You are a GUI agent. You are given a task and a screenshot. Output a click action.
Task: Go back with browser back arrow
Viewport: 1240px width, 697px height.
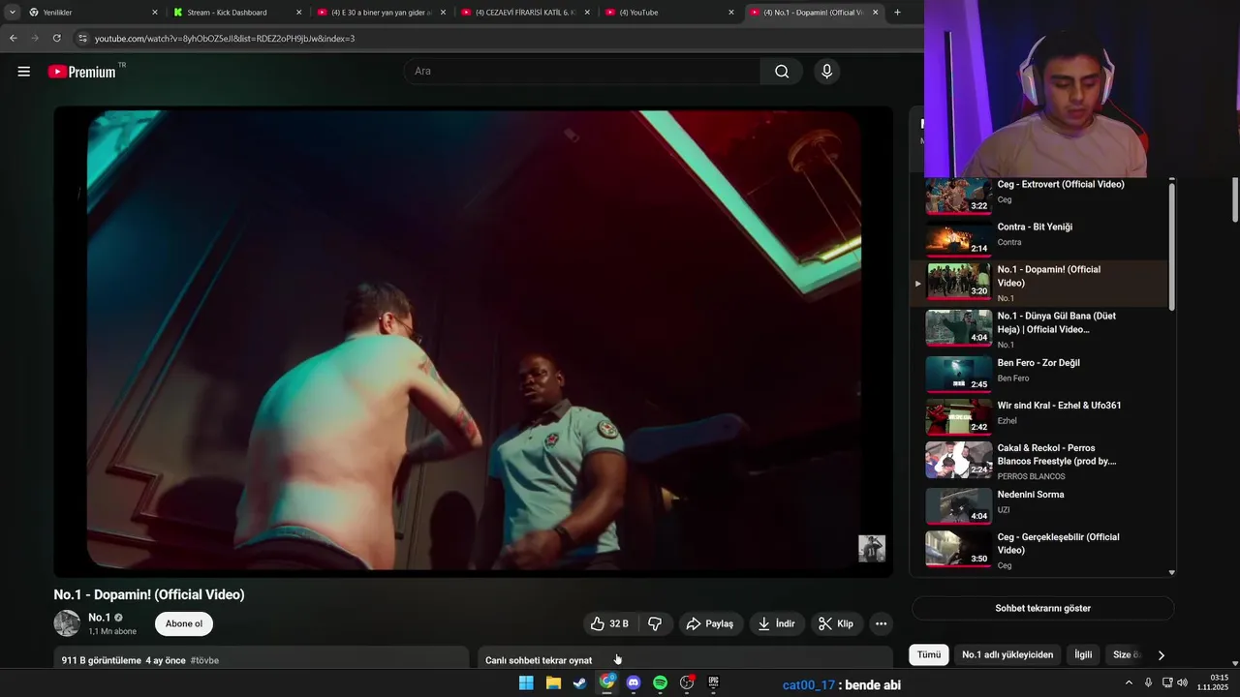[x=14, y=38]
